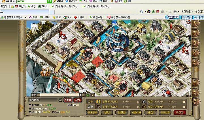This screenshot has height=120, width=204.
Task: Open the 다음 bookmark link
Action: click(x=57, y=17)
